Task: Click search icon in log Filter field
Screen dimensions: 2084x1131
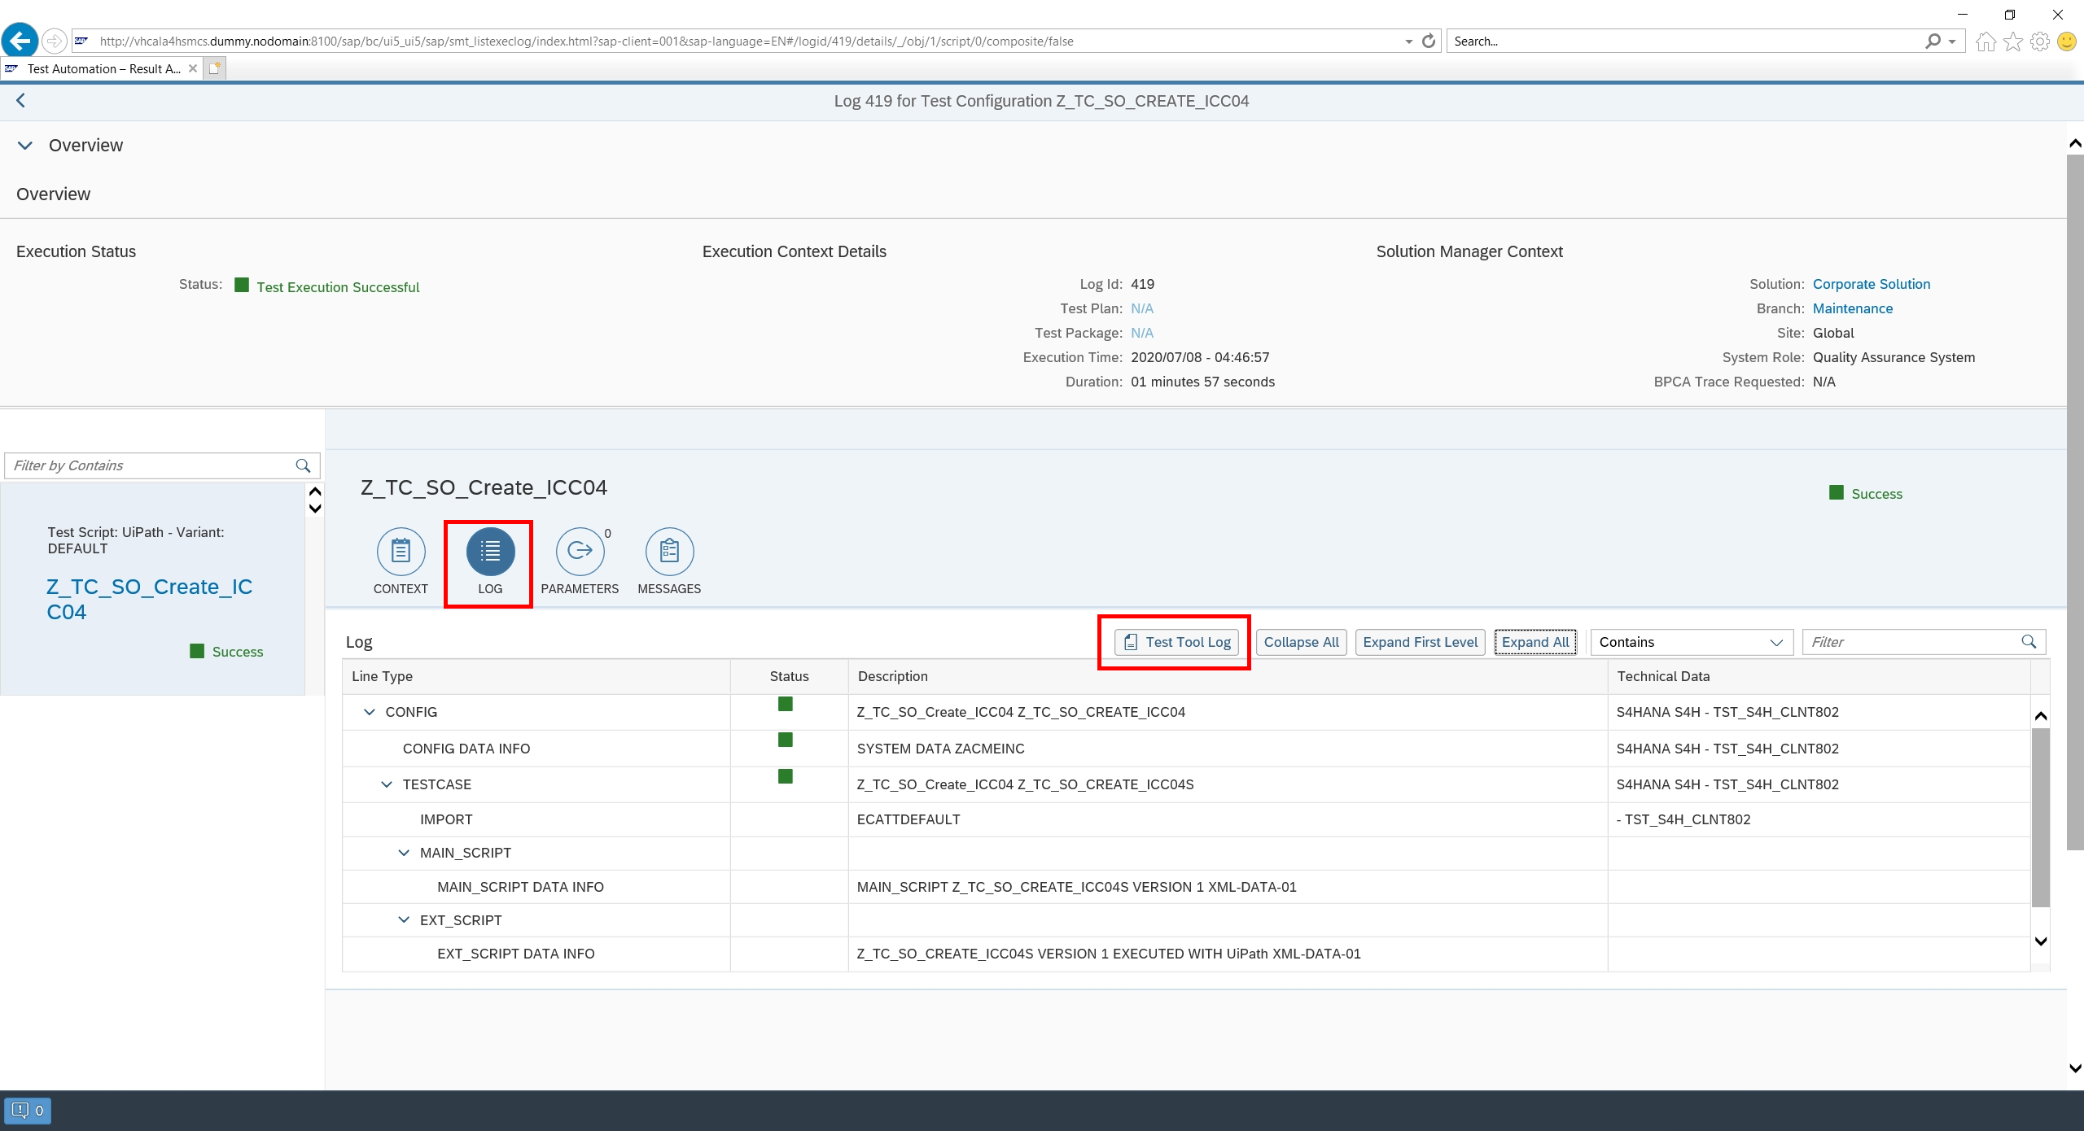Action: 2029,642
